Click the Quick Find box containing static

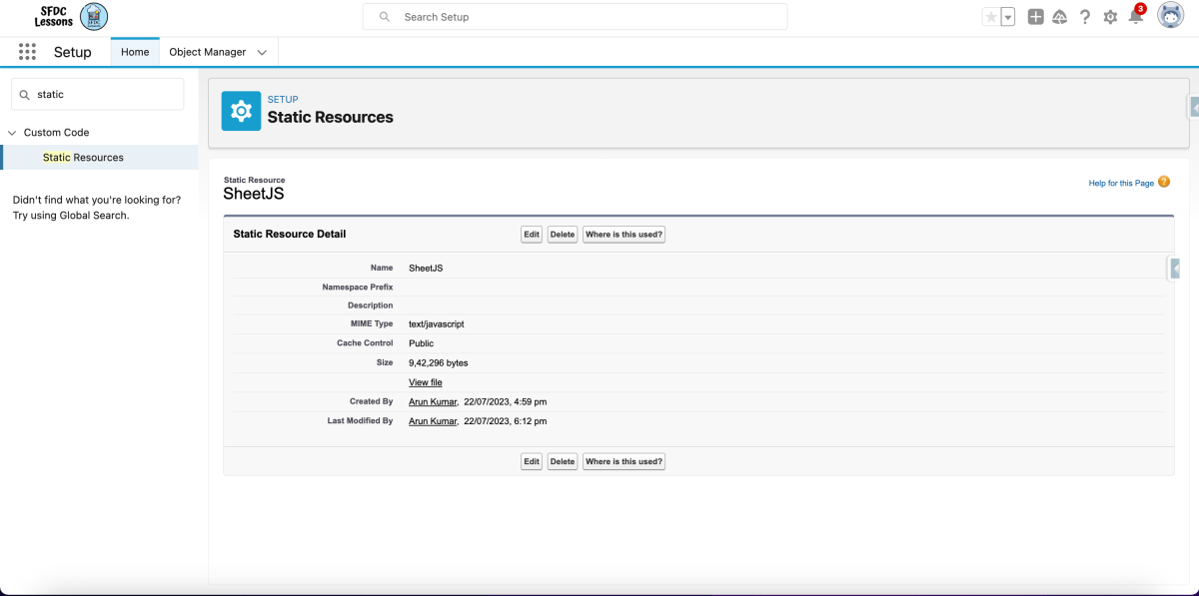coord(97,95)
